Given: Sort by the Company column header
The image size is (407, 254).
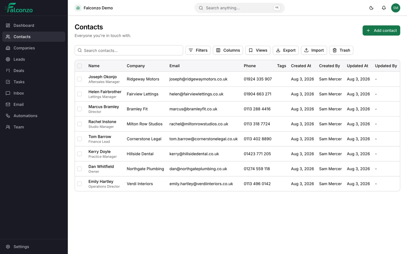Looking at the screenshot, I should 136,66.
